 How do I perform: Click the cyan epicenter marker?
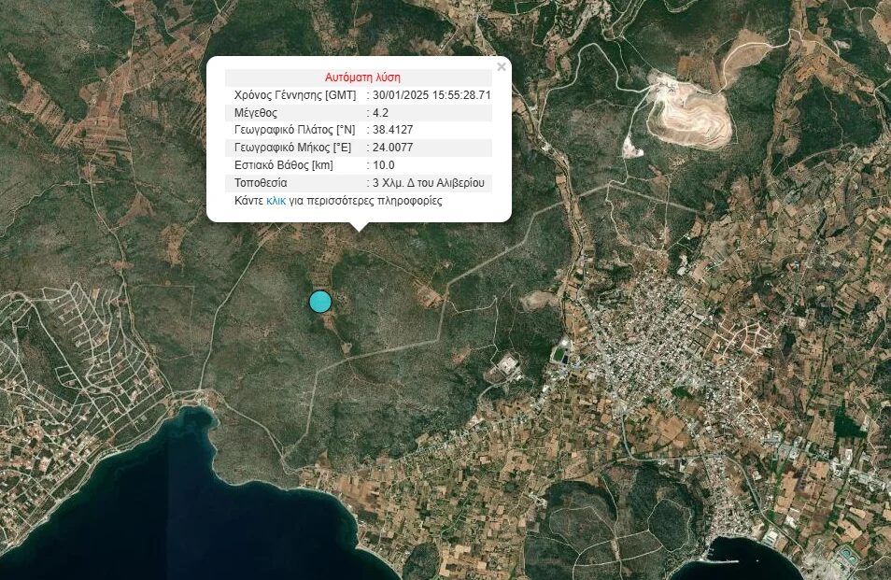coord(320,302)
